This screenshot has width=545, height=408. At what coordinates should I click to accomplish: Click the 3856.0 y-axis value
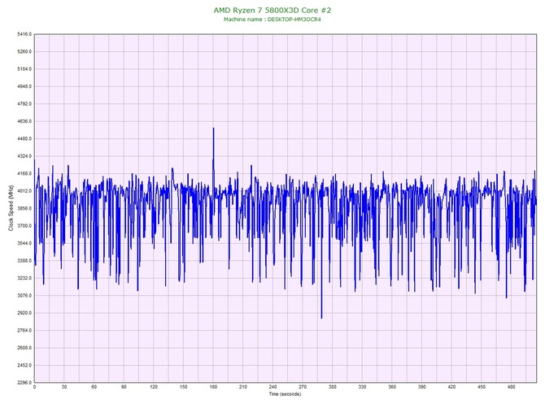tap(24, 208)
